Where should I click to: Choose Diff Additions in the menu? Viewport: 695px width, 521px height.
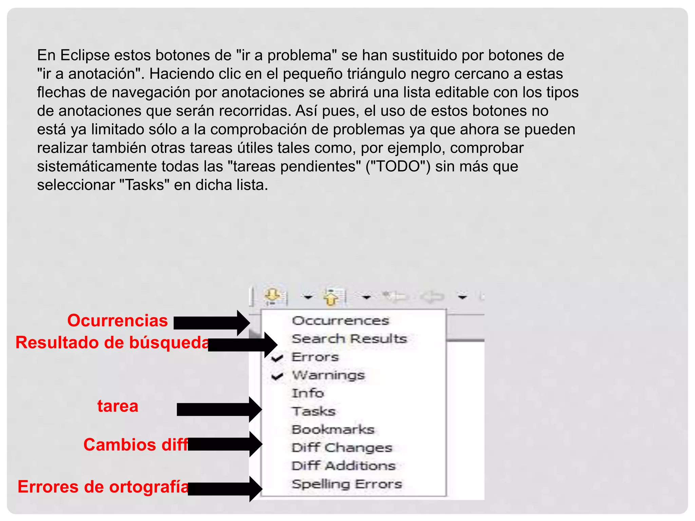pos(353,466)
